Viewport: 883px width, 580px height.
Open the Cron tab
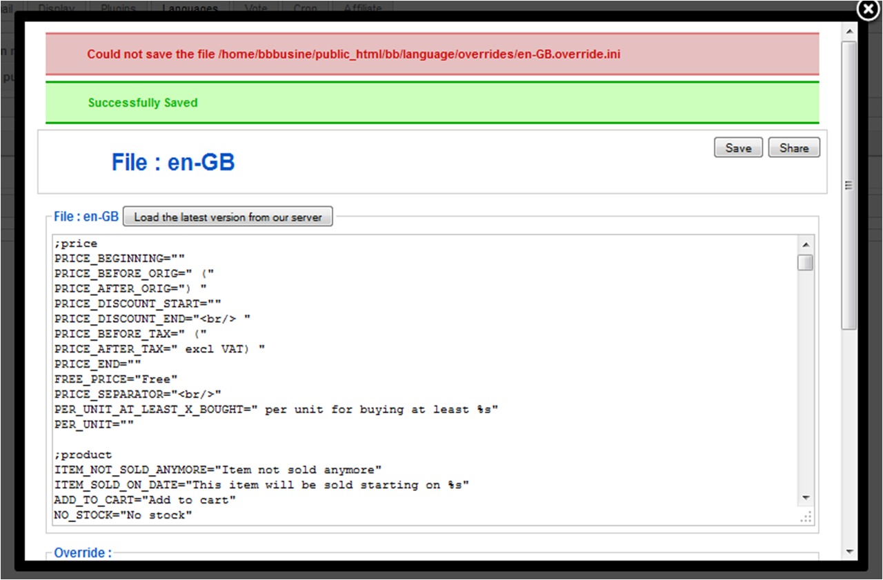(x=305, y=8)
